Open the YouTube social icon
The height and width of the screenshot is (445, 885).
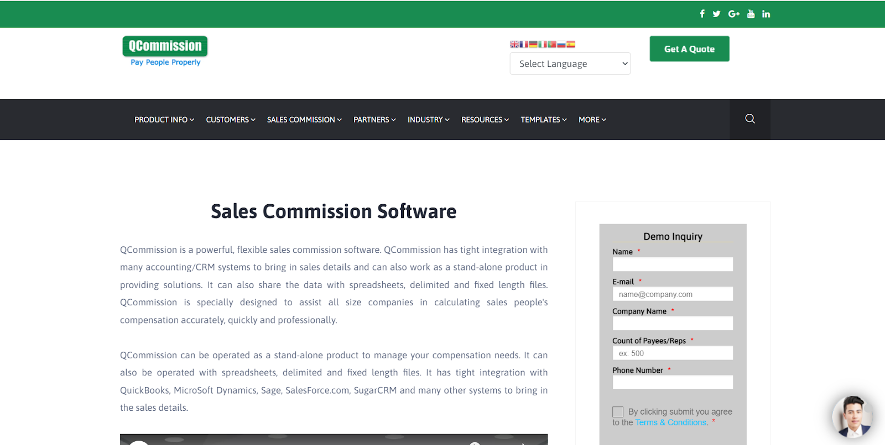751,14
